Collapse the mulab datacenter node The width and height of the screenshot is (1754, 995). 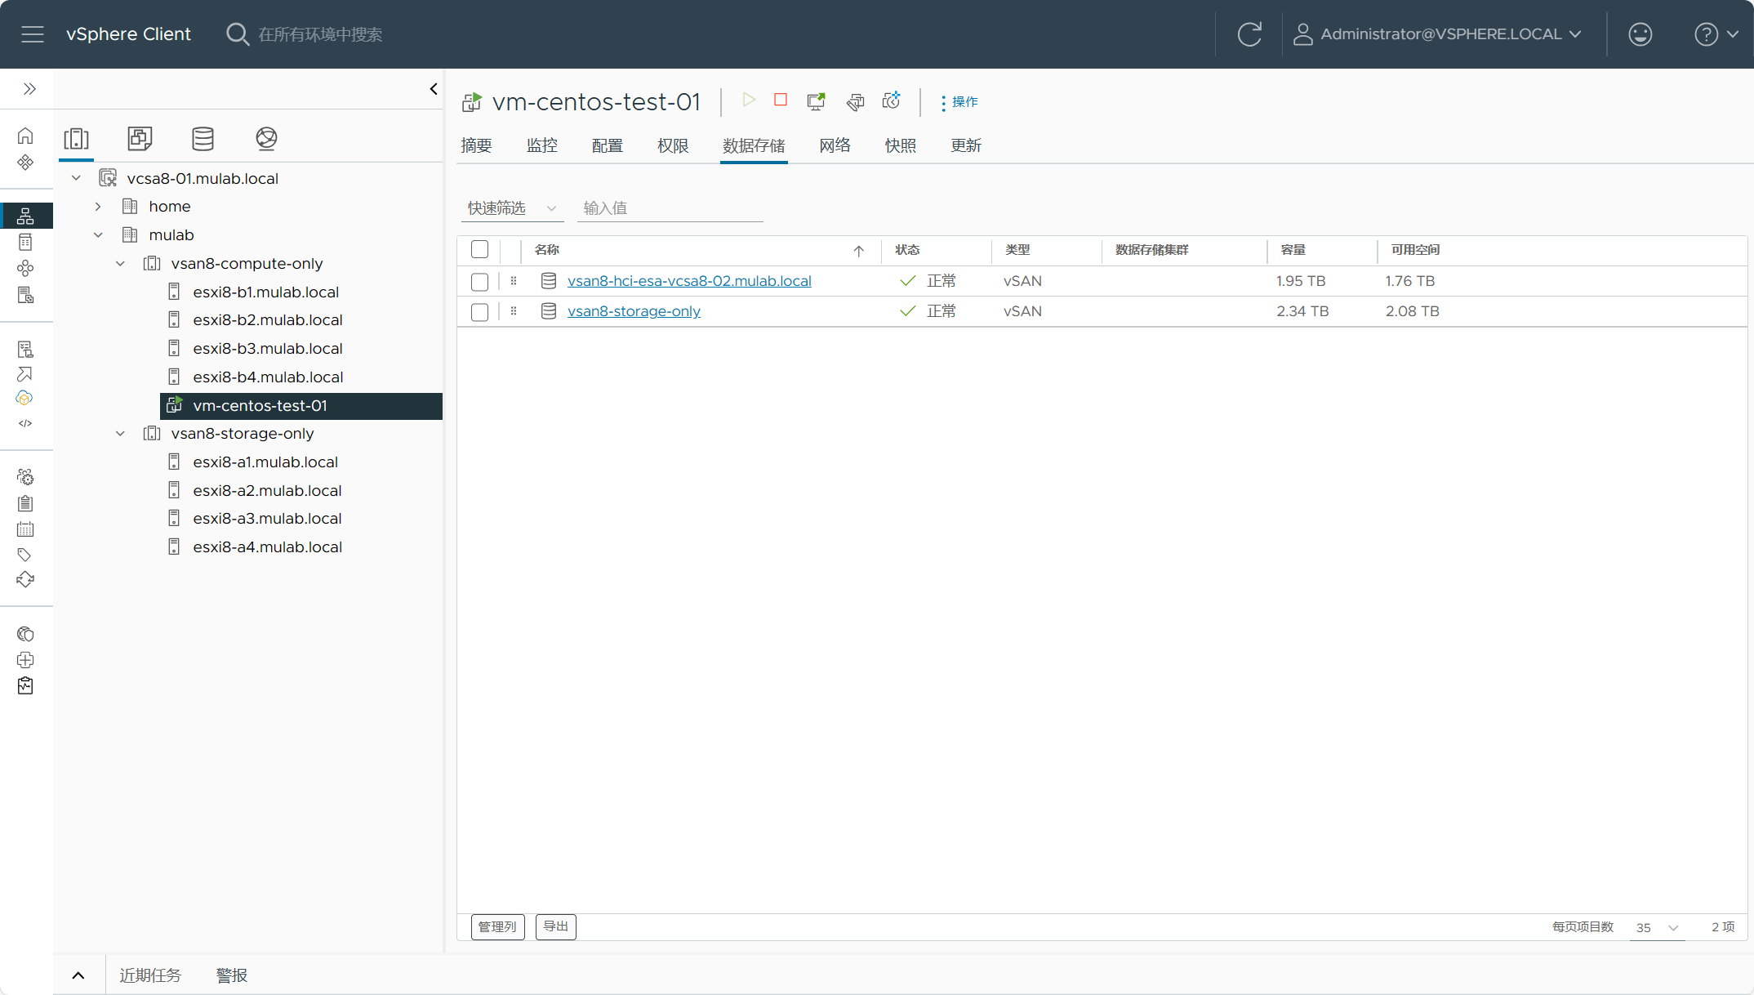98,235
